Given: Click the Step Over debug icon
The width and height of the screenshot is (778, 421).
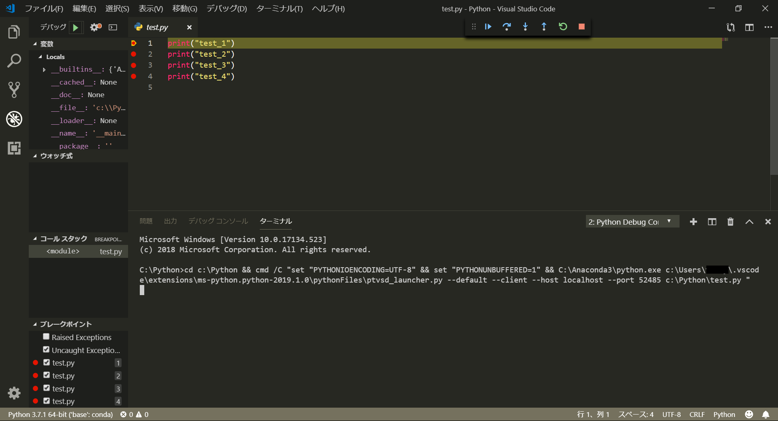Looking at the screenshot, I should coord(507,27).
